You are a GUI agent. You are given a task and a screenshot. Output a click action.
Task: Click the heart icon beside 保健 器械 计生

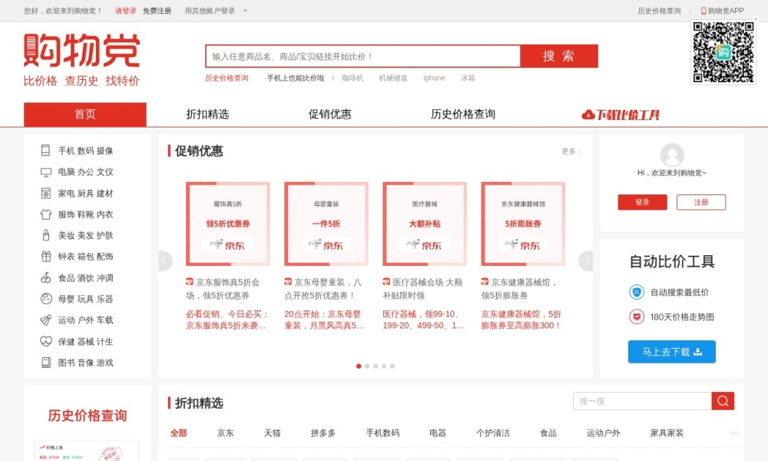[45, 341]
